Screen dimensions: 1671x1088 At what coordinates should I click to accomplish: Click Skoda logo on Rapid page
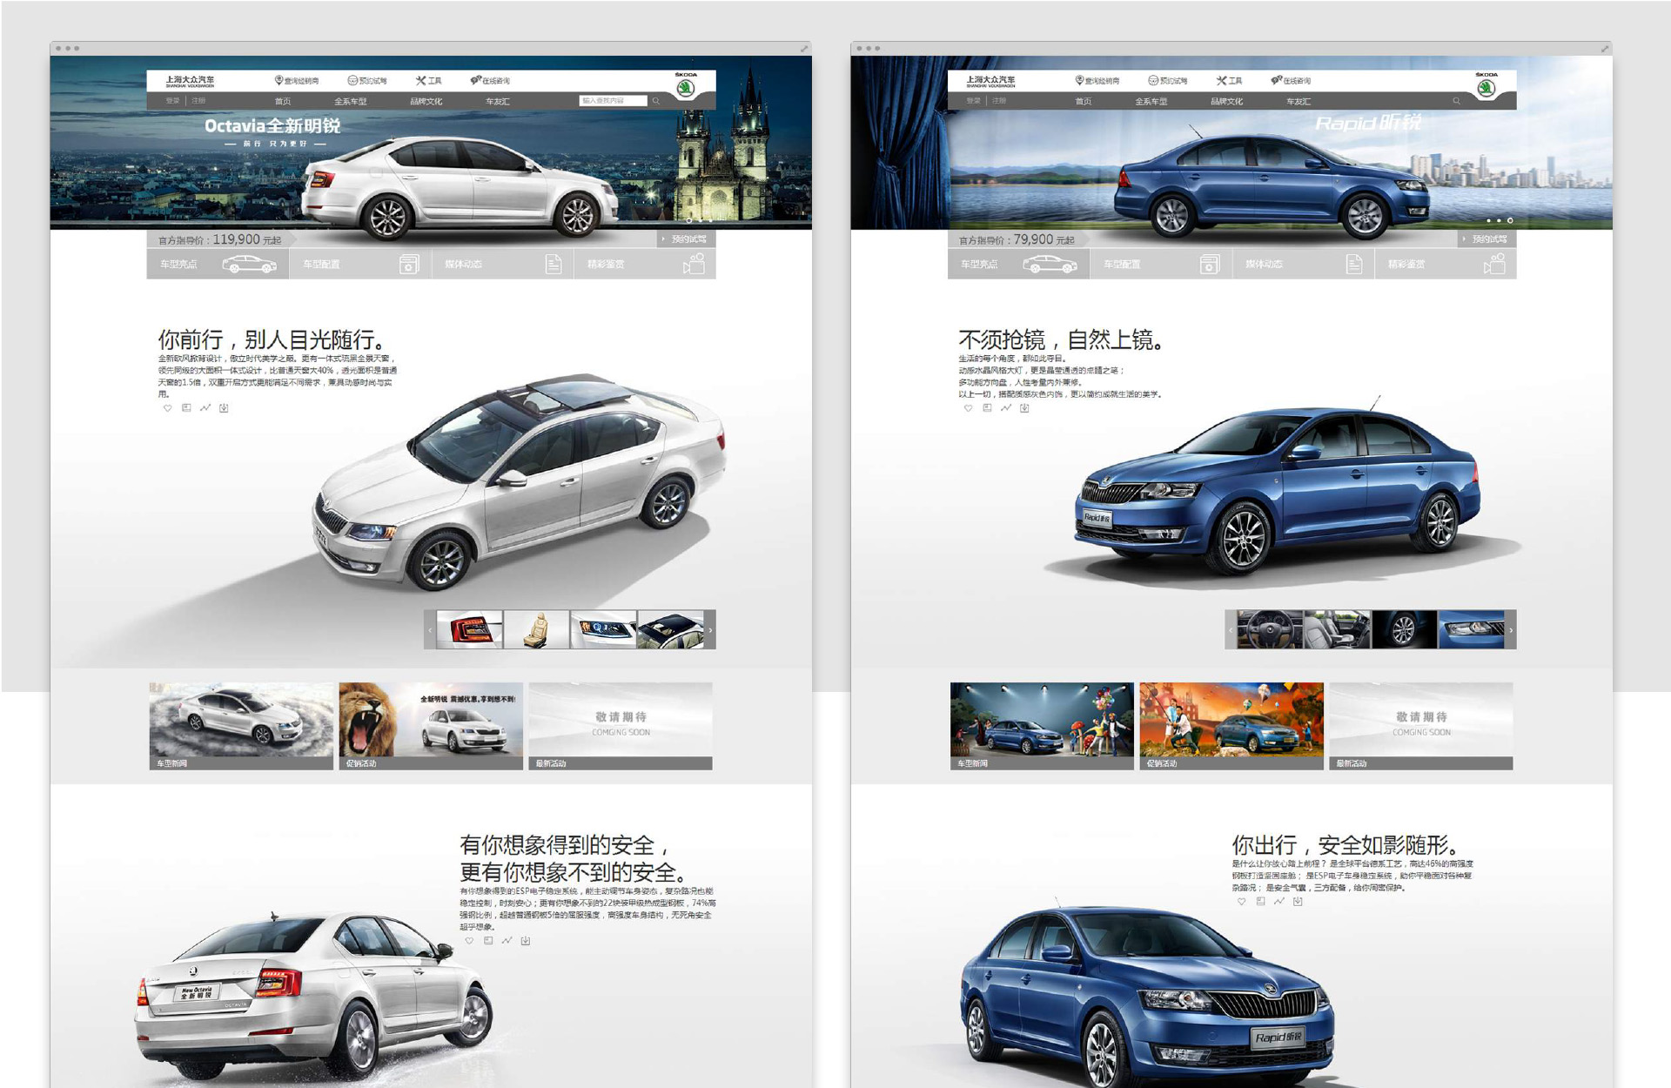click(x=1486, y=87)
